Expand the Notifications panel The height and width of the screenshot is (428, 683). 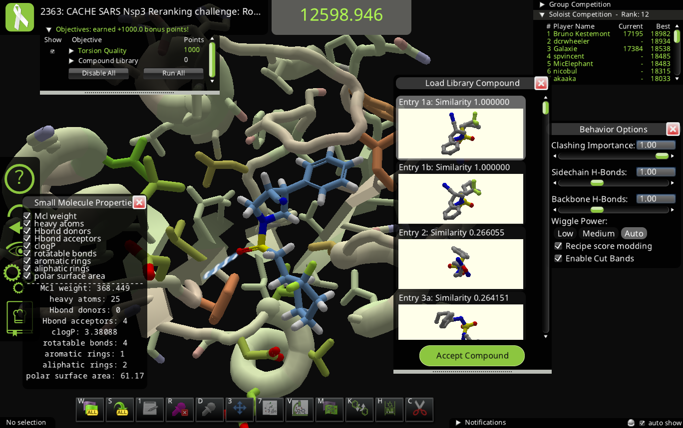[458, 423]
